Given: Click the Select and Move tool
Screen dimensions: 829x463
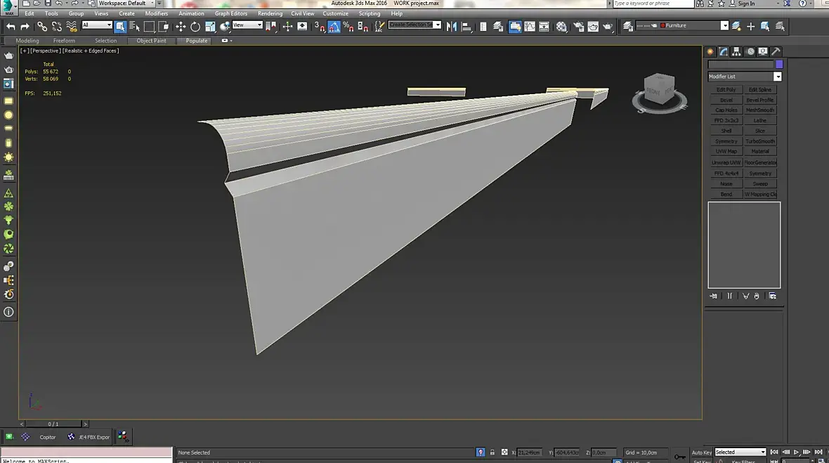Looking at the screenshot, I should (181, 27).
